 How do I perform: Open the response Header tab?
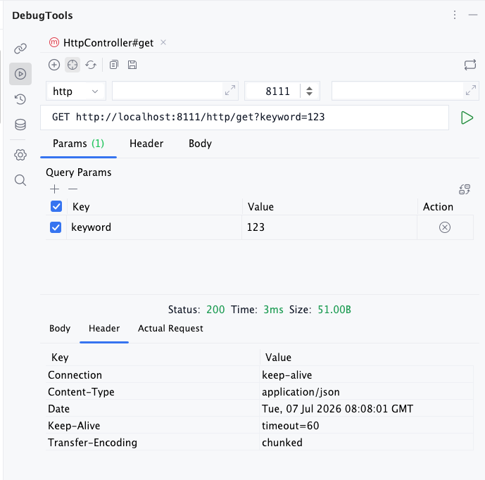pyautogui.click(x=104, y=328)
